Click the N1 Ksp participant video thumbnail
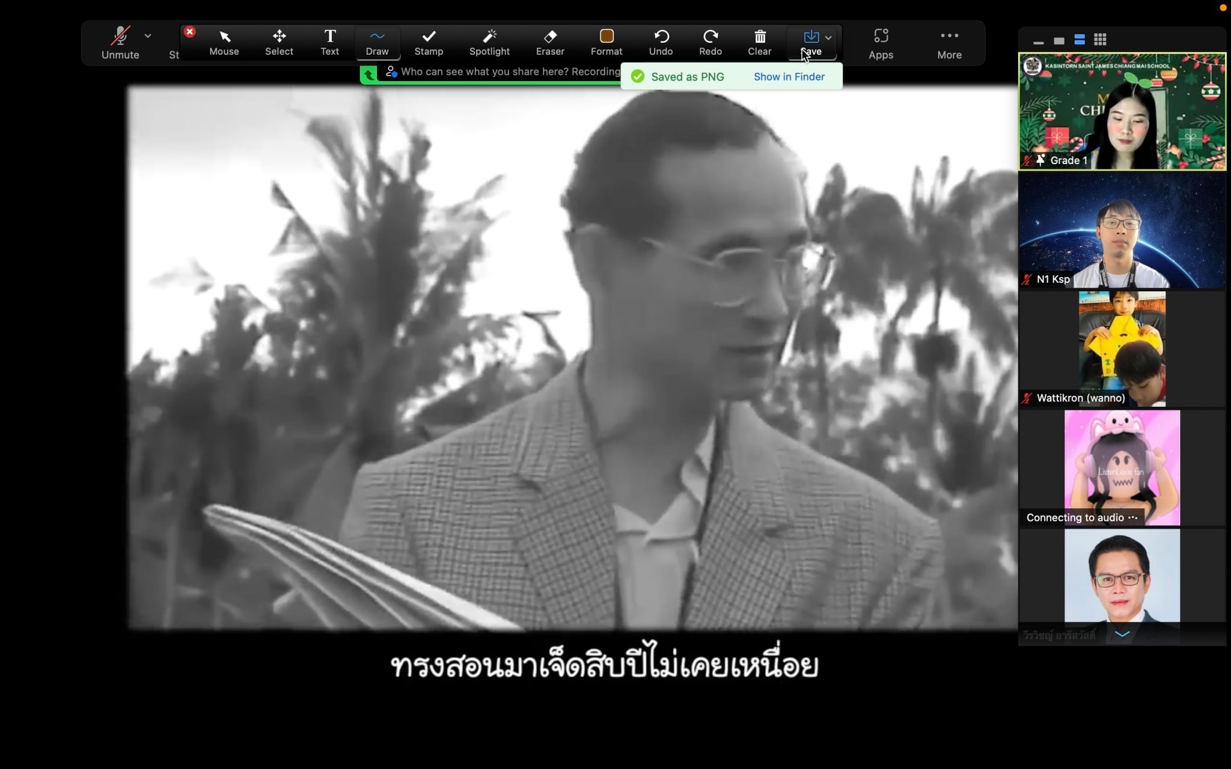The width and height of the screenshot is (1231, 769). tap(1122, 231)
